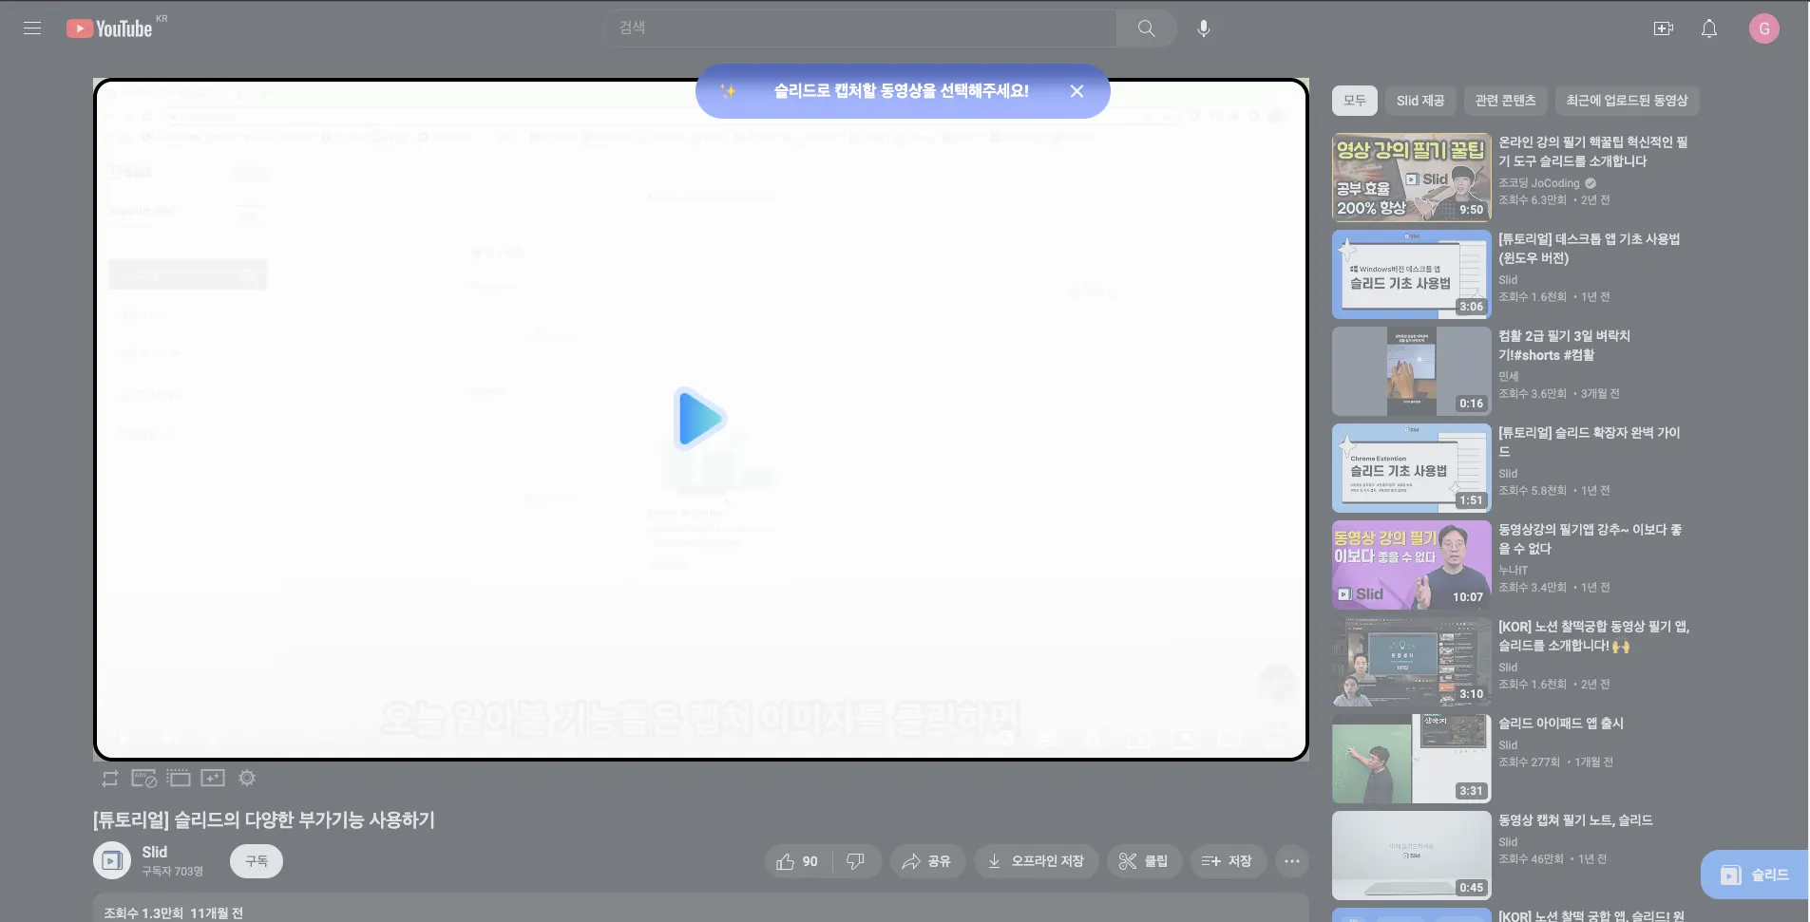
Task: Open the 3:10 video thumbnail
Action: (1412, 662)
